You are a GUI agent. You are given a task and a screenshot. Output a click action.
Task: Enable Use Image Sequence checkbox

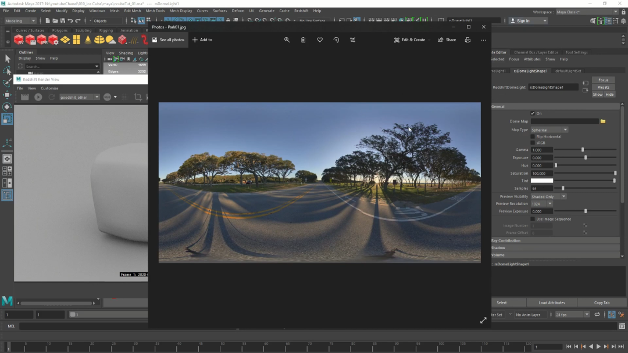[x=533, y=219]
